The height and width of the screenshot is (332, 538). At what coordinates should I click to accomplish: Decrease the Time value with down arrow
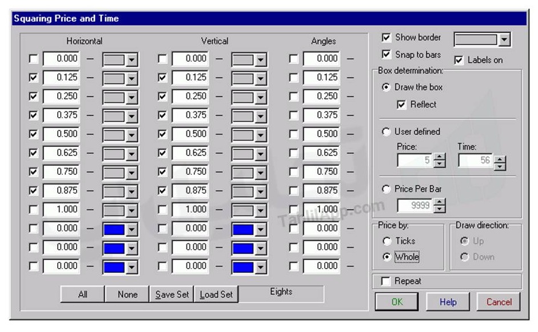point(500,167)
